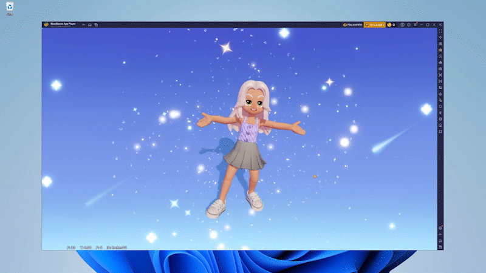
Task: Open the multi-window icon in title bar
Action: tap(96, 25)
